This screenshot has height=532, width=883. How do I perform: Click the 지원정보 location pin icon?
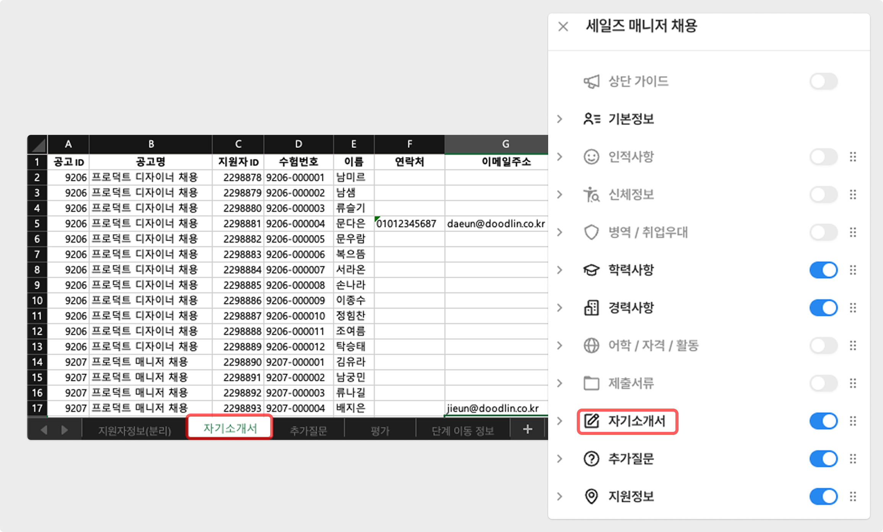click(x=591, y=496)
